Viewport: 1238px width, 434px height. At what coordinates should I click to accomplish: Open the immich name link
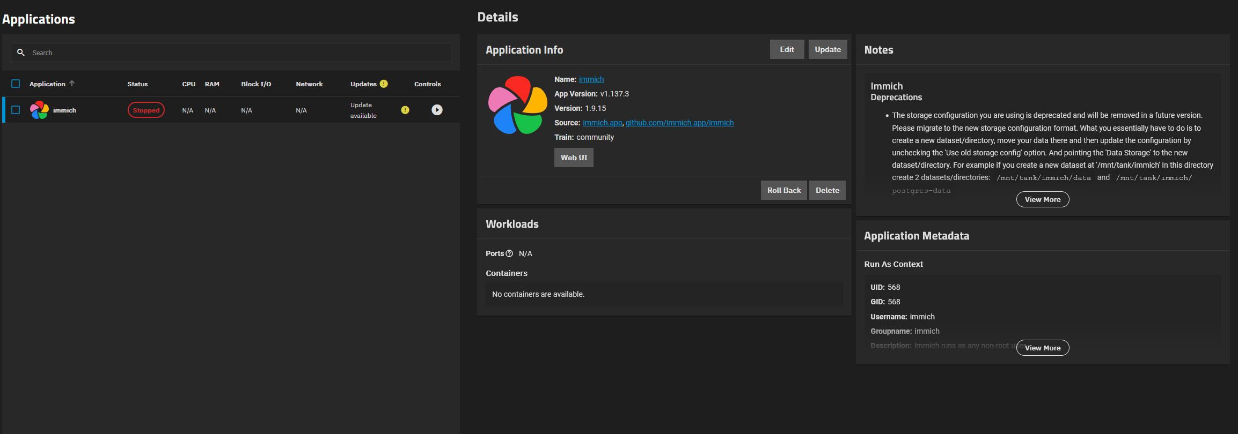point(591,79)
